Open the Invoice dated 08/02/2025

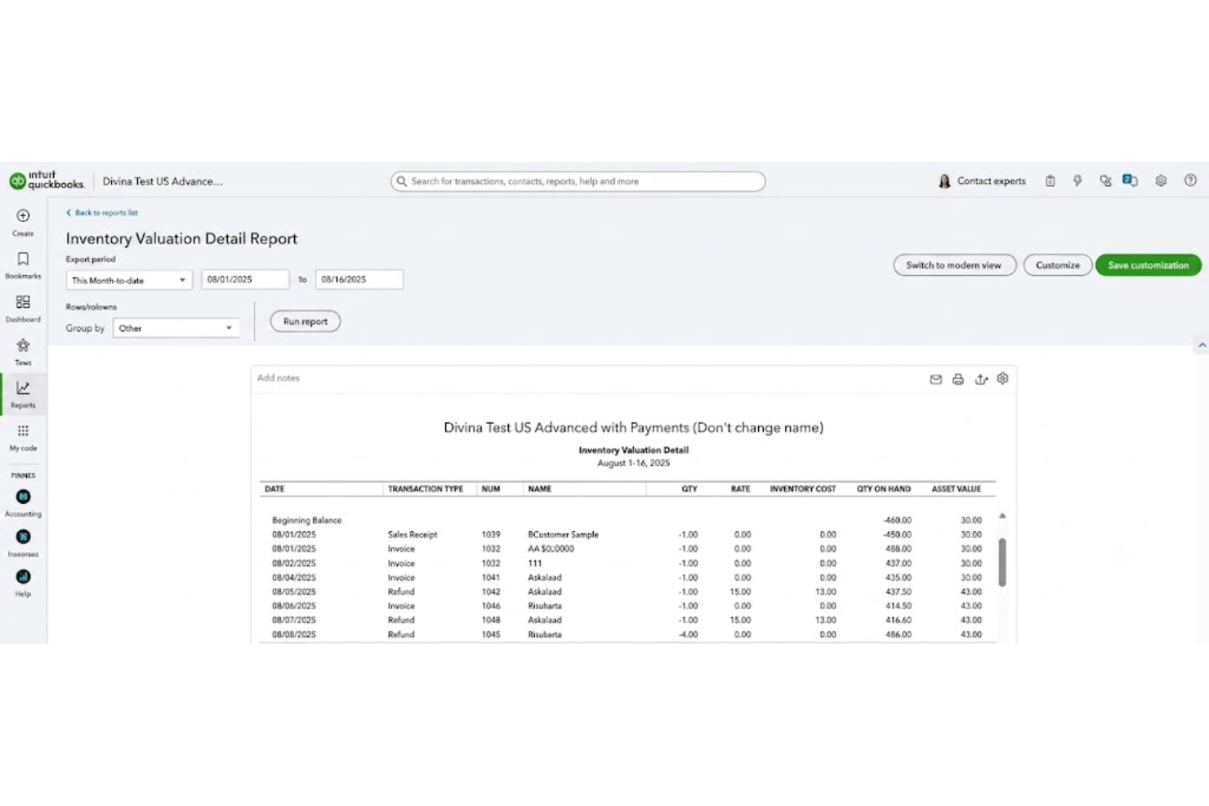click(x=401, y=563)
